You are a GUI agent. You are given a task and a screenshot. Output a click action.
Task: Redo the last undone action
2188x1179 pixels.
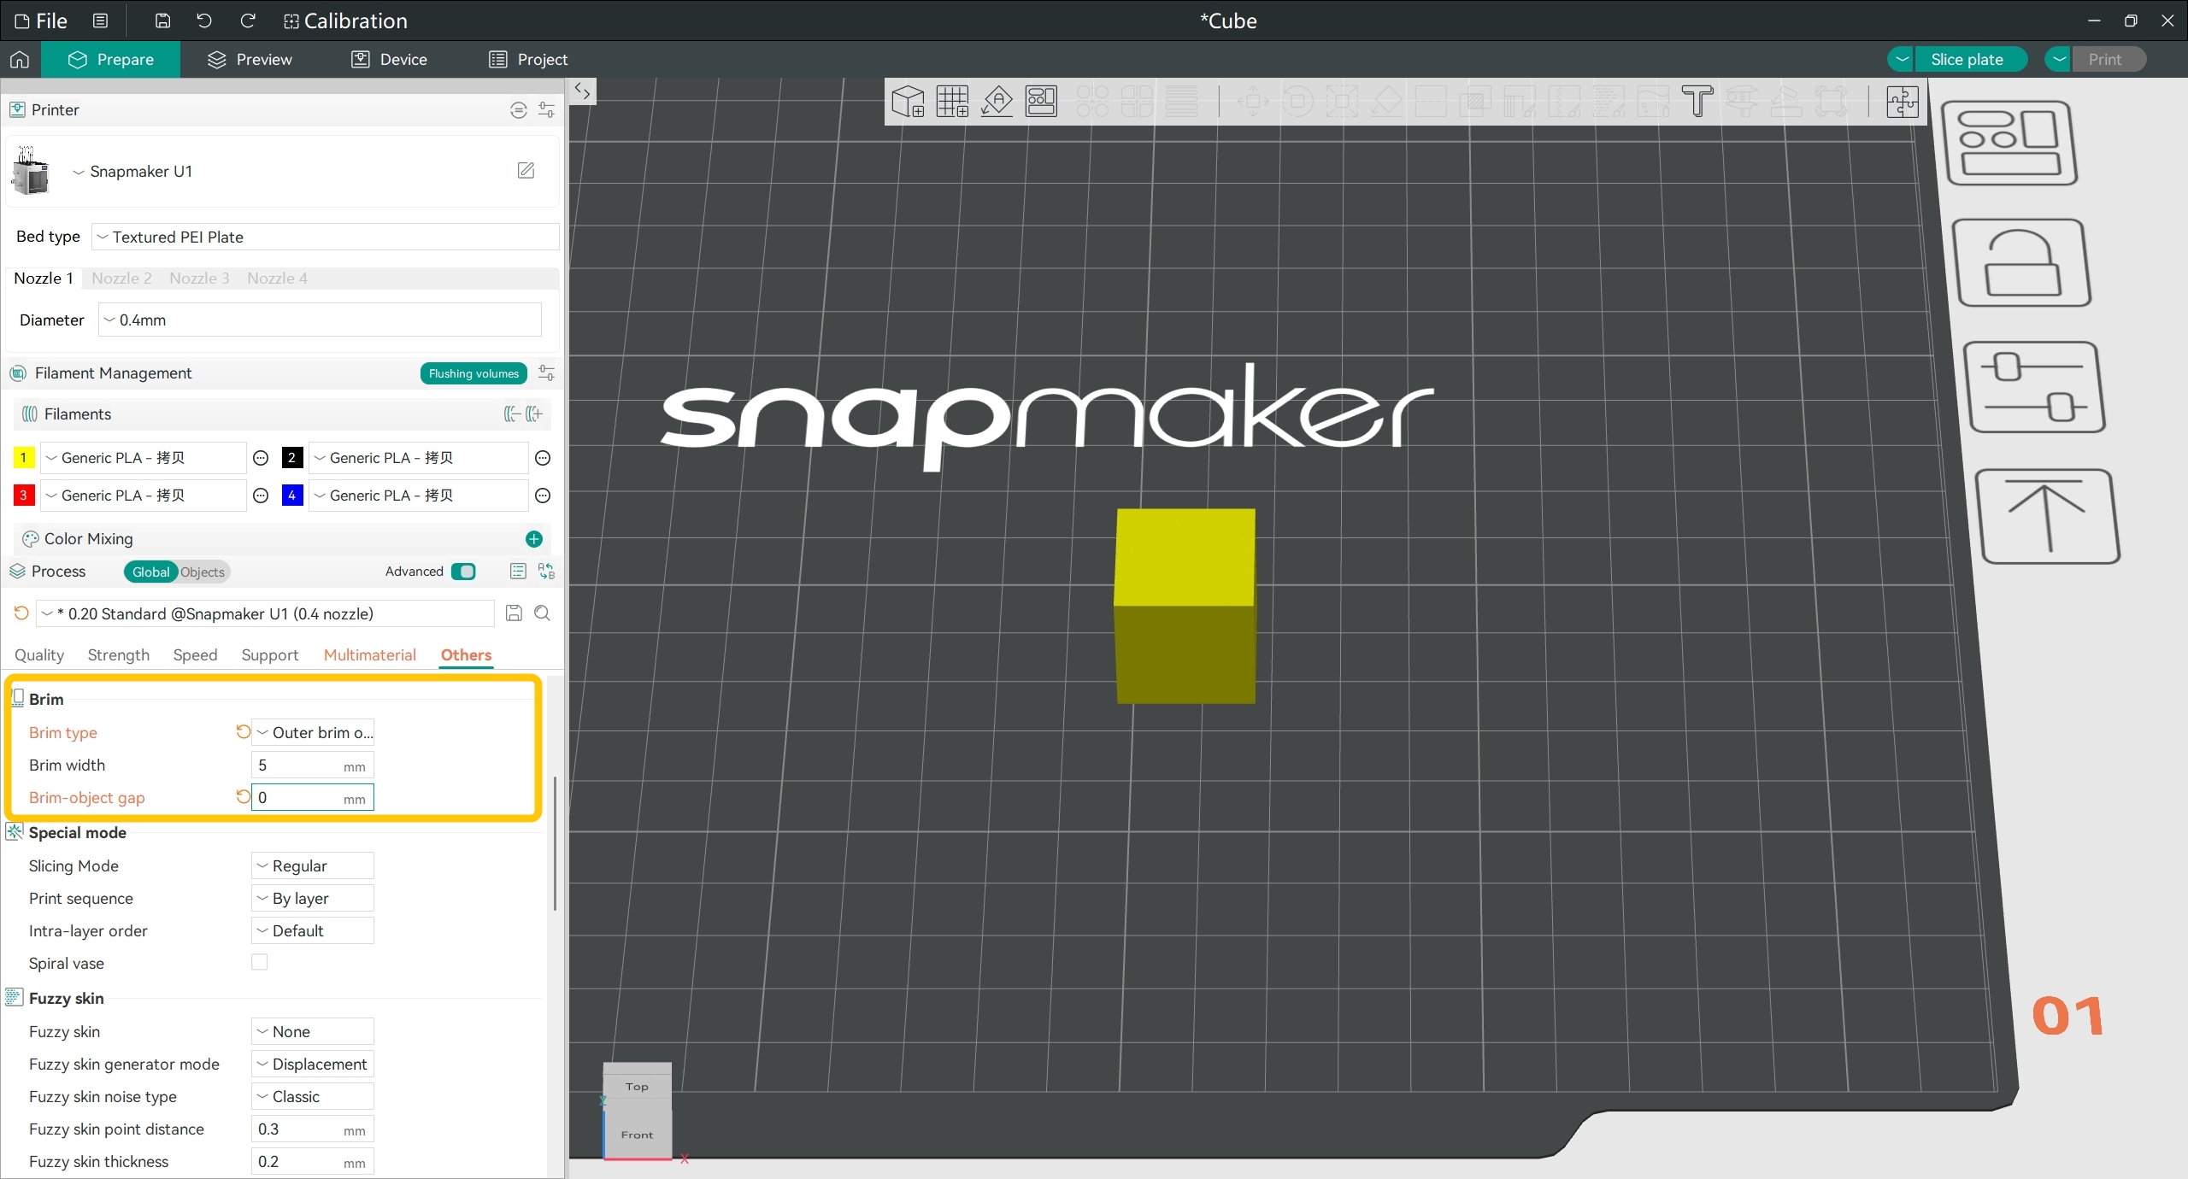click(x=248, y=21)
